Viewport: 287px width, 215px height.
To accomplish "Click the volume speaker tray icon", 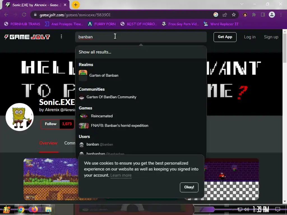I will pos(247,209).
